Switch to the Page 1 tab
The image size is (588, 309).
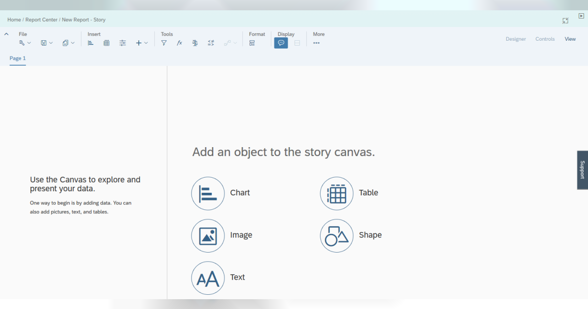click(18, 58)
